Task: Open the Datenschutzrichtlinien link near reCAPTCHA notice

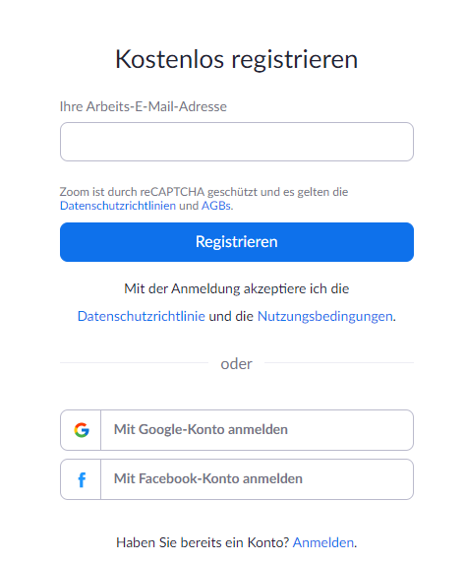Action: (118, 206)
